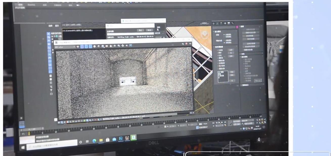Open Photoshop from the Windows taskbar
The image size is (331, 156).
point(121,138)
